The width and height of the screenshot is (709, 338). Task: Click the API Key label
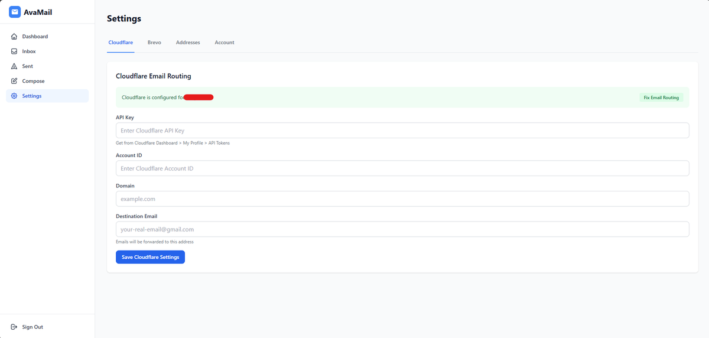point(125,118)
